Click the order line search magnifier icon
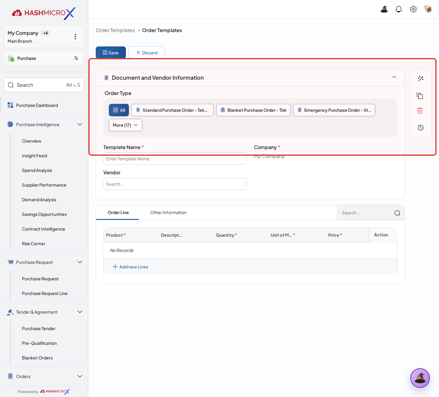Image resolution: width=439 pixels, height=397 pixels. (x=397, y=213)
